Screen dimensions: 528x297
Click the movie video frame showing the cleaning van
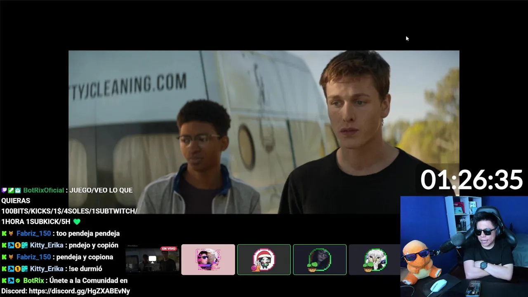[x=264, y=132]
